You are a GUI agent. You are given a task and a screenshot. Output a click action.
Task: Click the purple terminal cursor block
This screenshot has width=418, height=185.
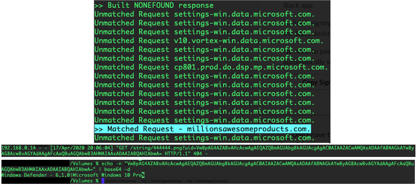103,181
